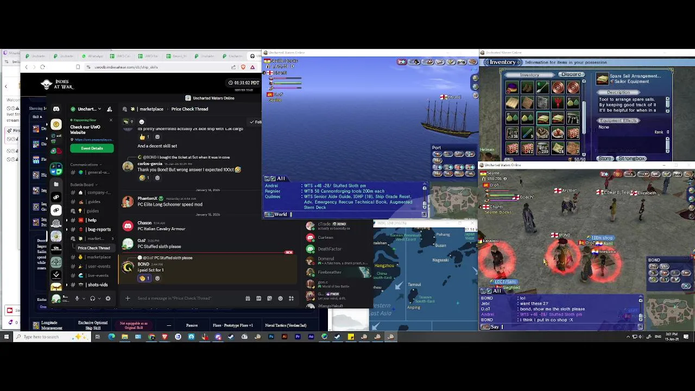This screenshot has width=695, height=391.
Task: Select the spoon item marked E
Action: 543,87
